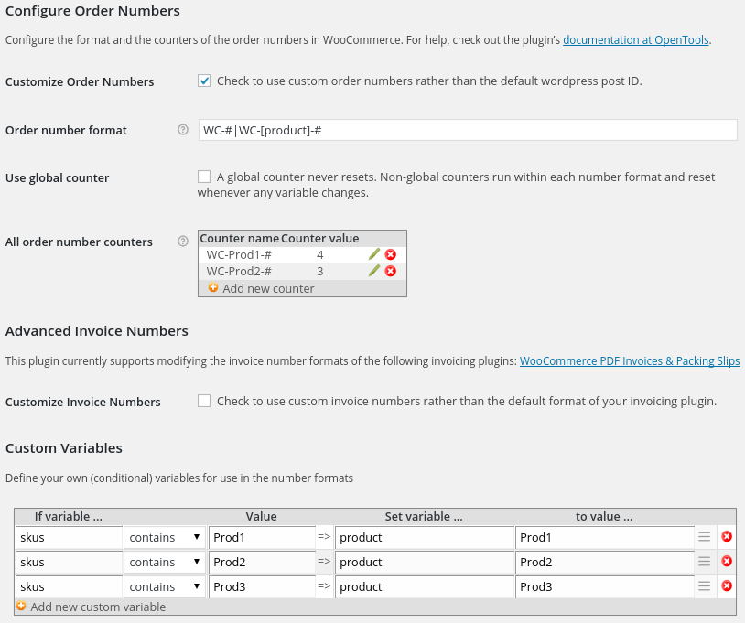
Task: Click help icon beside All order number counters
Action: pyautogui.click(x=183, y=242)
